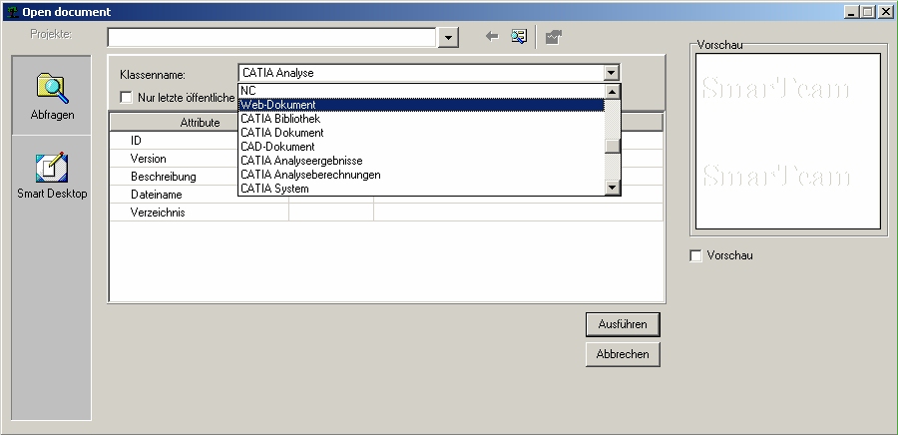Image resolution: width=898 pixels, height=435 pixels.
Task: Click the rightmost toolbar icon beside the separator
Action: pos(553,37)
